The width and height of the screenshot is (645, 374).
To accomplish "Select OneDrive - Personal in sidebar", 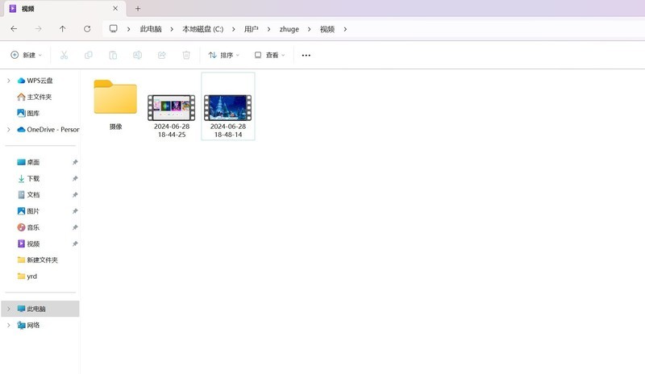I will (48, 130).
